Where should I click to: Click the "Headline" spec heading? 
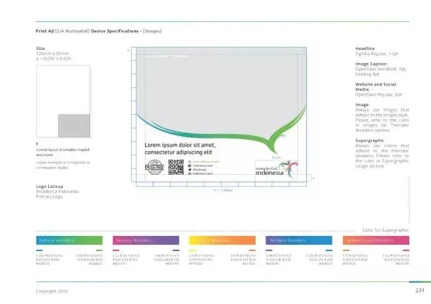point(365,48)
